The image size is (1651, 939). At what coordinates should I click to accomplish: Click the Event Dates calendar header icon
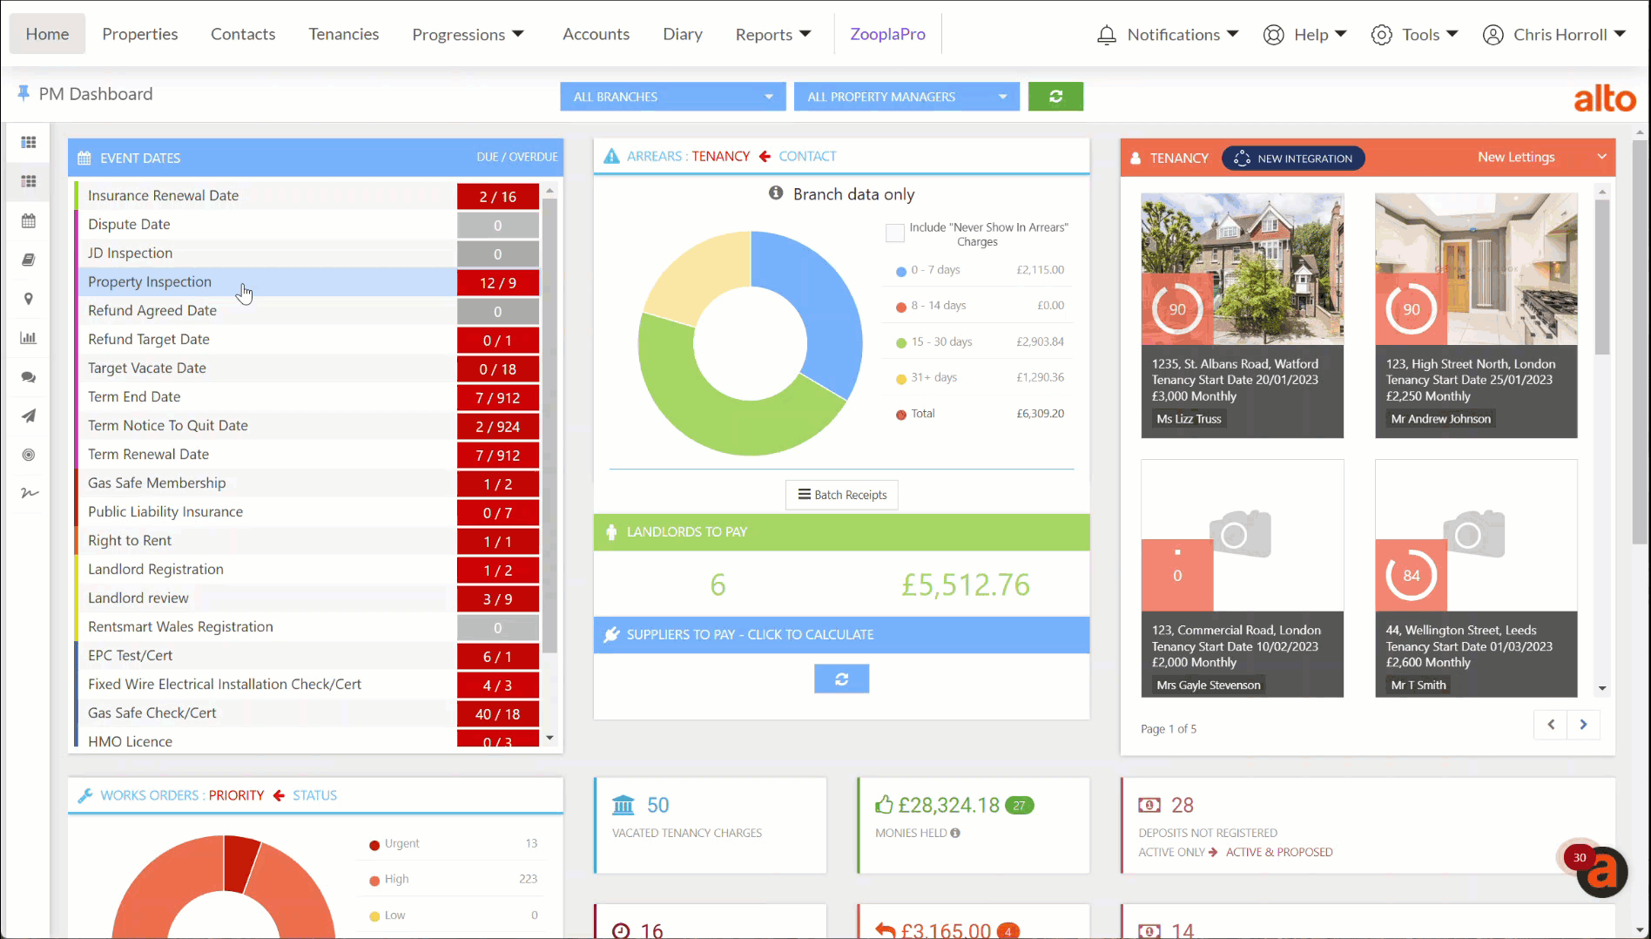pos(84,158)
